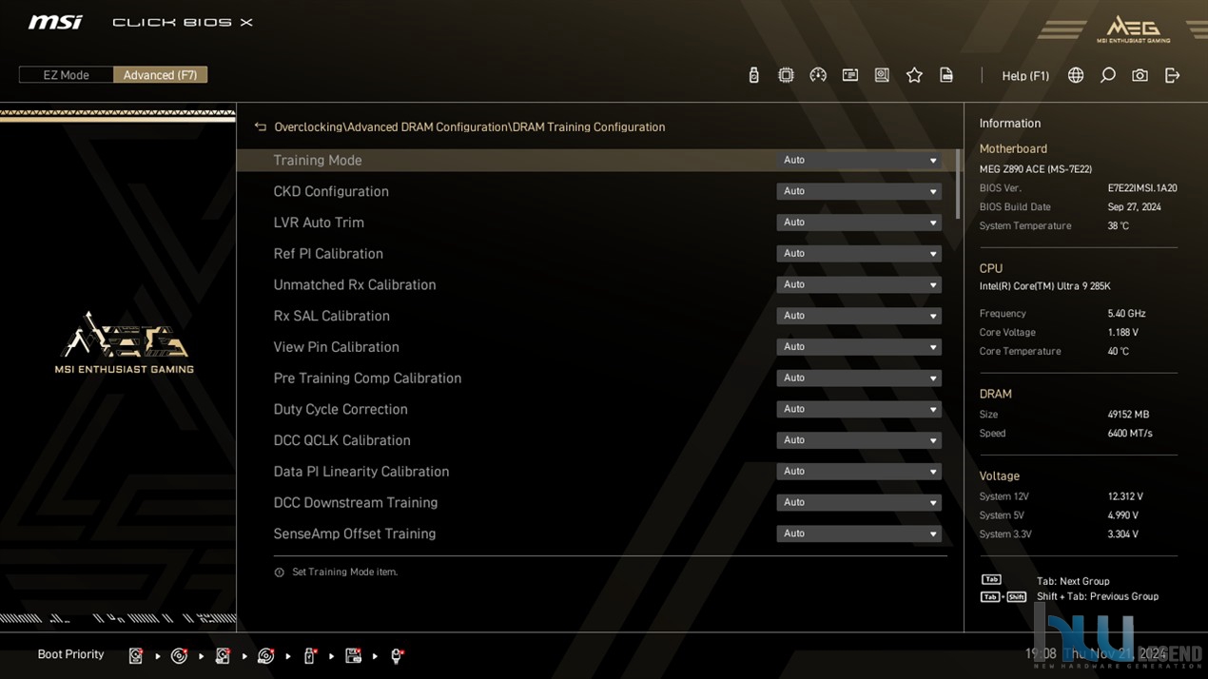The image size is (1208, 679).
Task: Click BIOS version 'E7E22IMSI.1A20'
Action: pos(1142,188)
